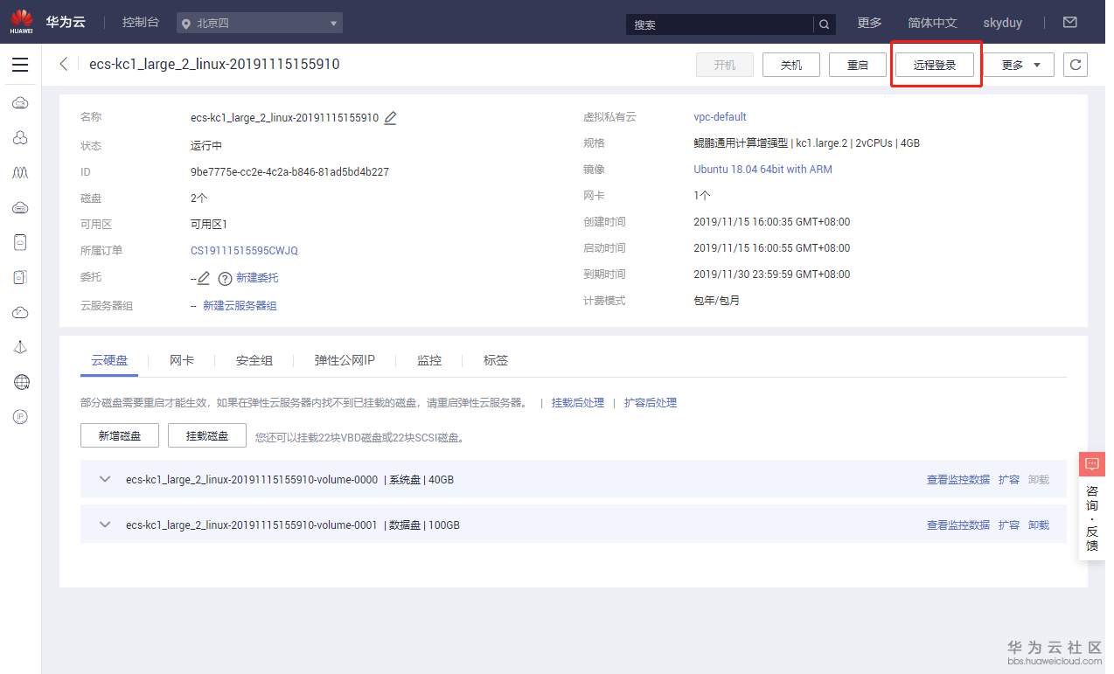Open the three-hexagon cluster sidebar icon
Image resolution: width=1114 pixels, height=674 pixels.
coord(20,138)
